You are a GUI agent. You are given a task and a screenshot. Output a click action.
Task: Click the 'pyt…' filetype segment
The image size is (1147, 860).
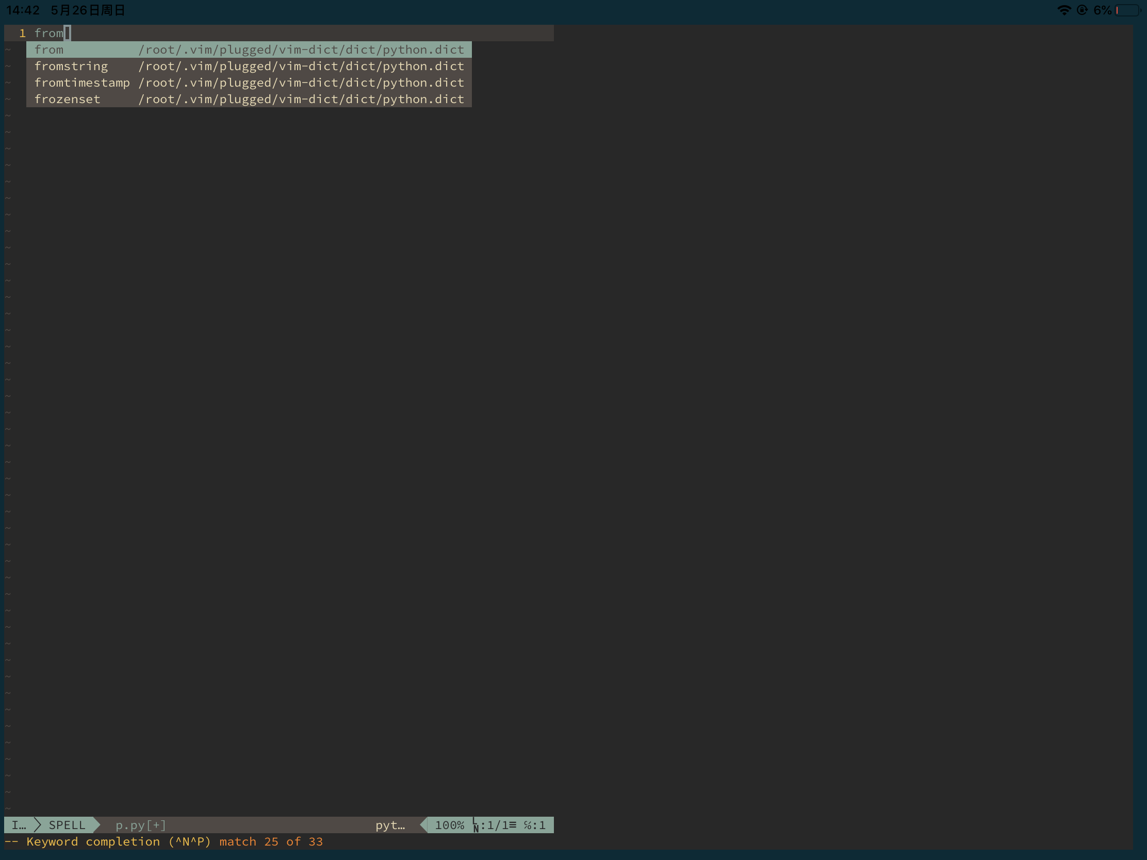tap(390, 825)
